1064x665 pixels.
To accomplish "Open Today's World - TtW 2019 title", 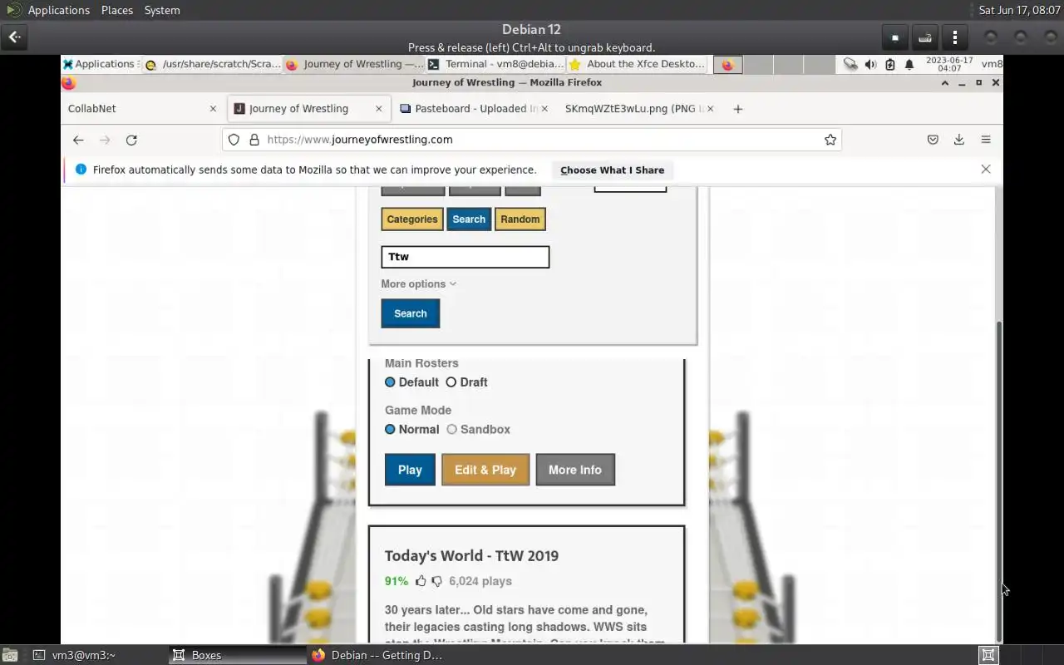I will coord(471,556).
